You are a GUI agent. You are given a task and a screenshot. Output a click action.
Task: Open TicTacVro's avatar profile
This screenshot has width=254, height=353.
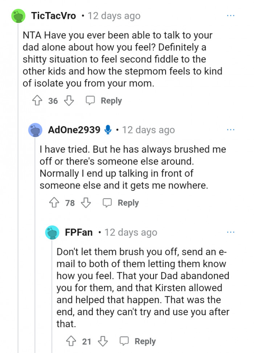point(18,16)
